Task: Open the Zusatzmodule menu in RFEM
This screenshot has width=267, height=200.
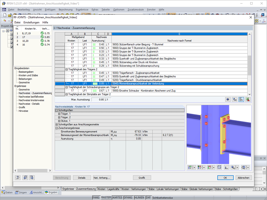Action: coord(136,10)
